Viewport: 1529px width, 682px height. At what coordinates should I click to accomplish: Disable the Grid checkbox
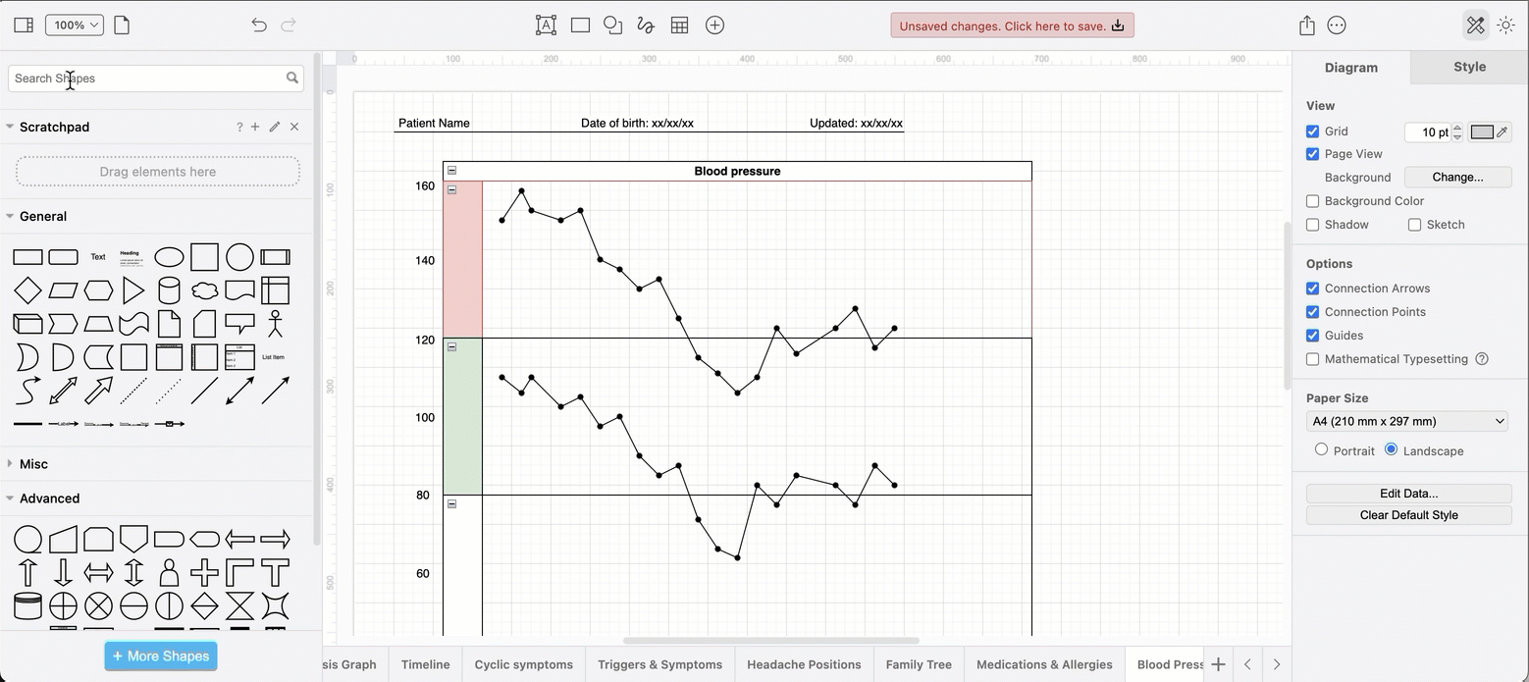click(1312, 131)
